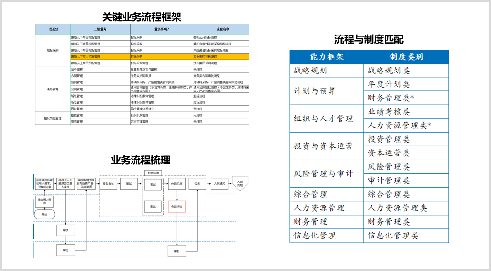
Task: Click the 风险管理与审计 framework cell
Action: pyautogui.click(x=326, y=173)
